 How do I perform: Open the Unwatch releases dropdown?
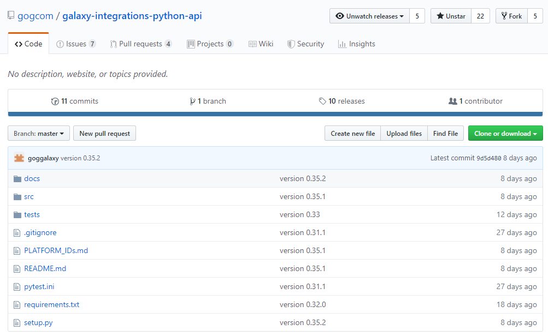click(x=369, y=16)
